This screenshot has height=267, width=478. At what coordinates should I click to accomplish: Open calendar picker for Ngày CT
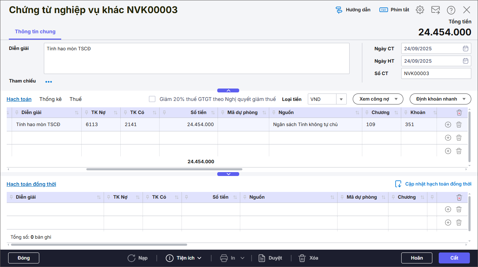tap(466, 49)
